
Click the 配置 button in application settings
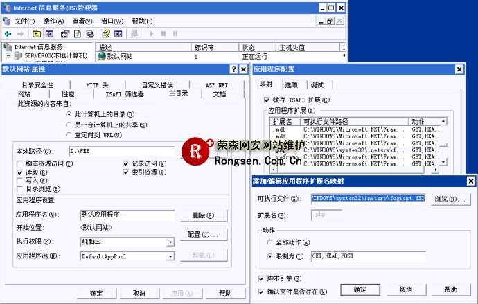[203, 235]
